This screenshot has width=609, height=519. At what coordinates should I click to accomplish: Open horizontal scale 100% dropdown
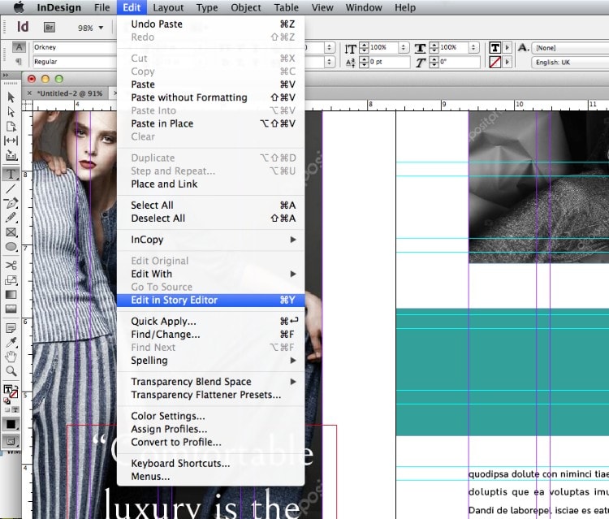pyautogui.click(x=473, y=47)
